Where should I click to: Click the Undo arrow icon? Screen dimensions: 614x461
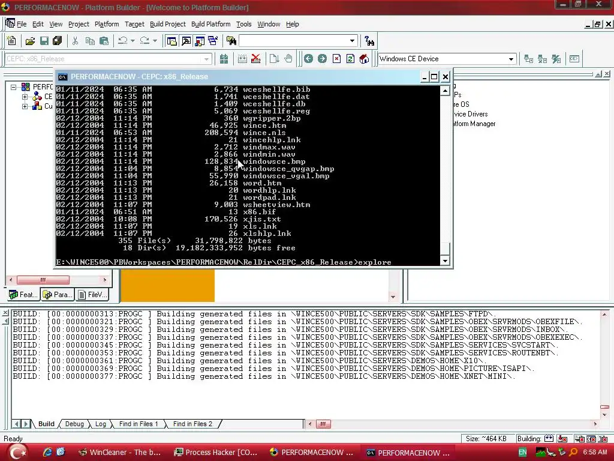pyautogui.click(x=122, y=41)
